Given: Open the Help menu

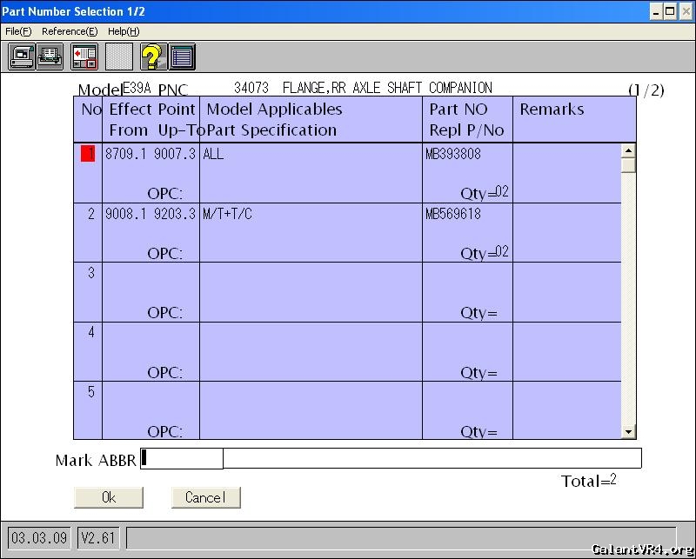Looking at the screenshot, I should click(x=124, y=31).
